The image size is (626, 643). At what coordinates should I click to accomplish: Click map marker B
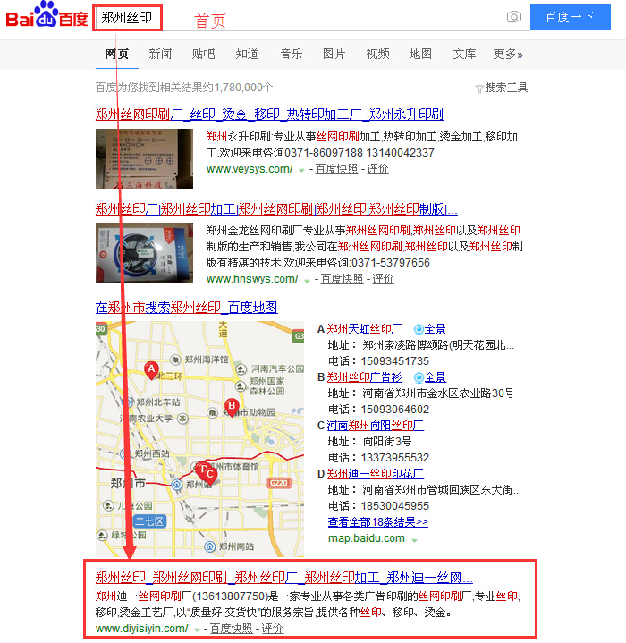[232, 407]
